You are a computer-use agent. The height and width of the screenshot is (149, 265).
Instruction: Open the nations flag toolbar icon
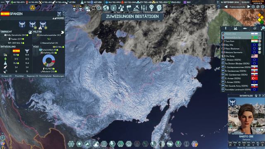click(x=129, y=8)
